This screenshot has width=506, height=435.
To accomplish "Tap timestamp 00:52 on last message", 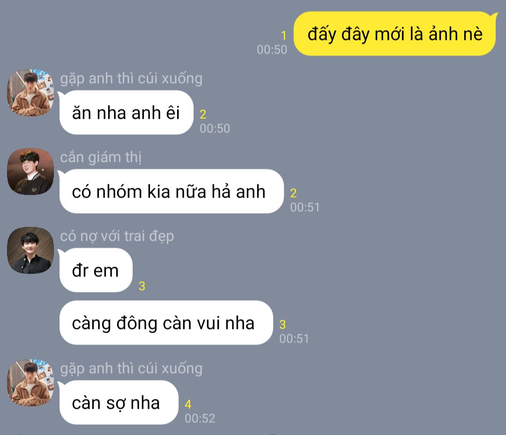I will click(x=200, y=419).
